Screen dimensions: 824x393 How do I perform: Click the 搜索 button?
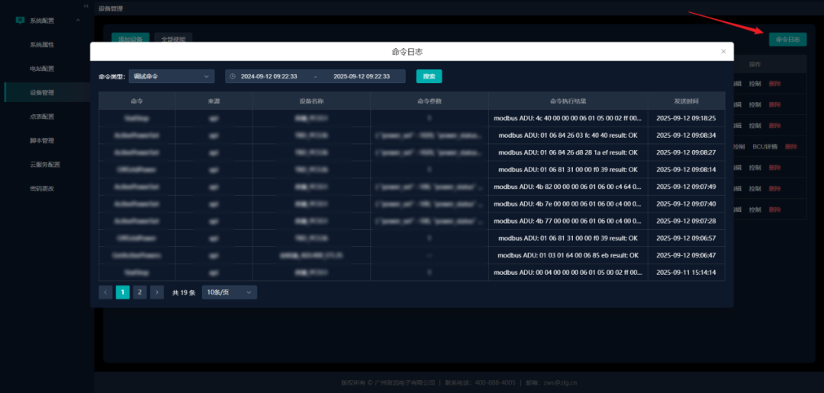[429, 77]
